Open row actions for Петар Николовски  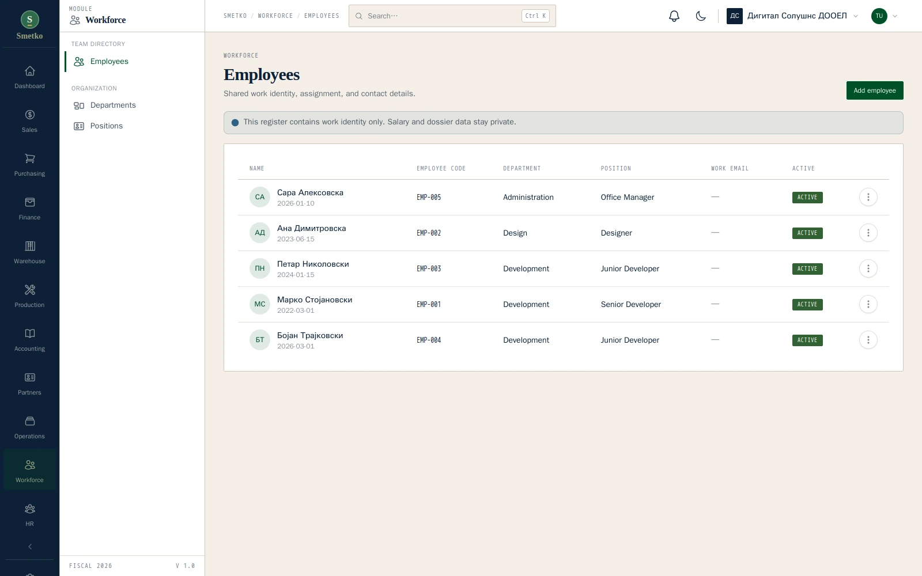868,268
